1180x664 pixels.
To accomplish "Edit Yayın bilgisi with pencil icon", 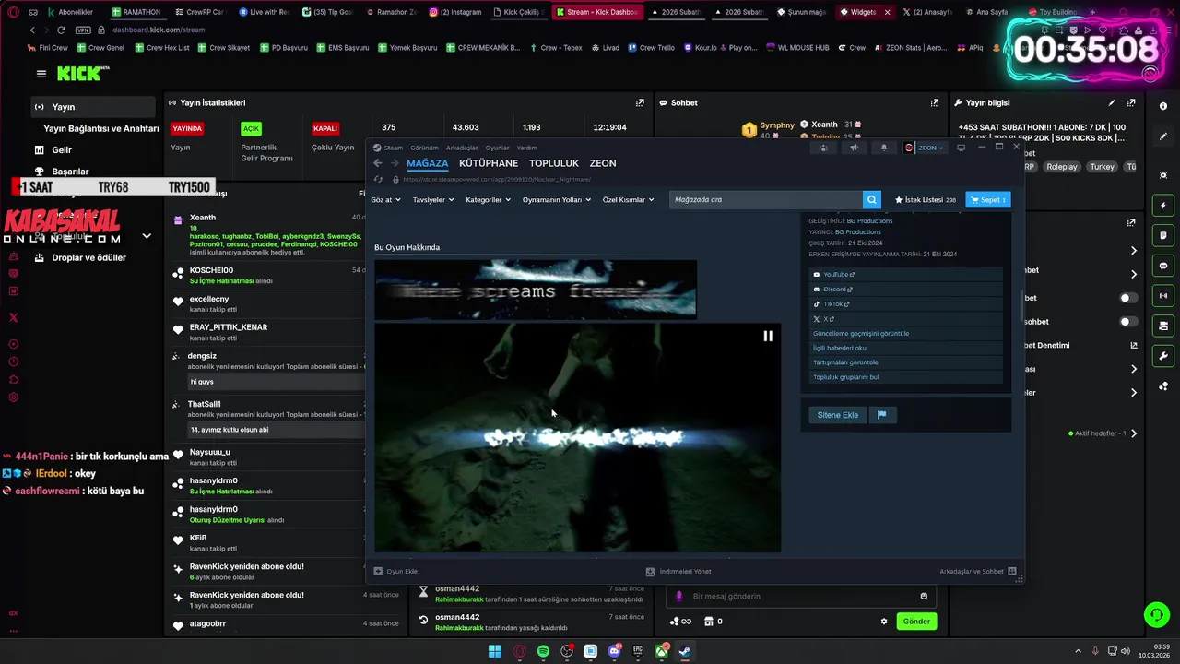I will [1112, 103].
